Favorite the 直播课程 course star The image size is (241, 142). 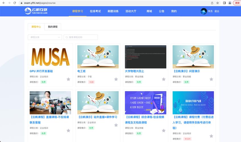pos(68,131)
